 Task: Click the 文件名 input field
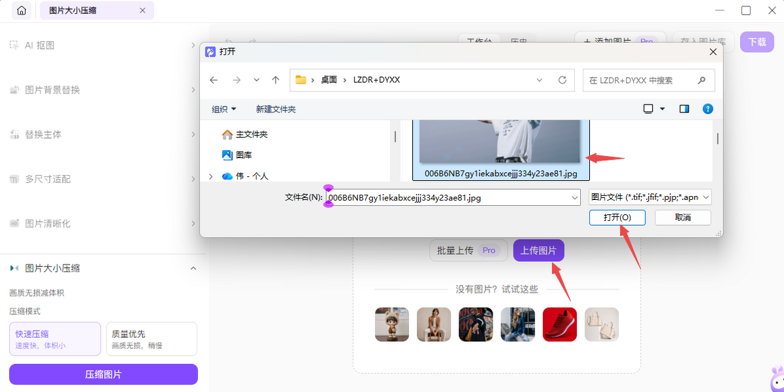pos(448,197)
